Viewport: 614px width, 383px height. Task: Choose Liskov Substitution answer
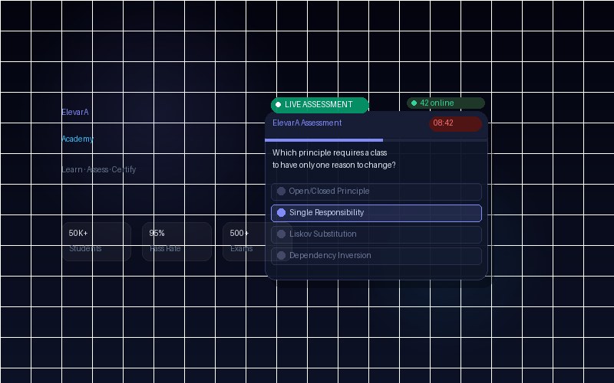[376, 234]
